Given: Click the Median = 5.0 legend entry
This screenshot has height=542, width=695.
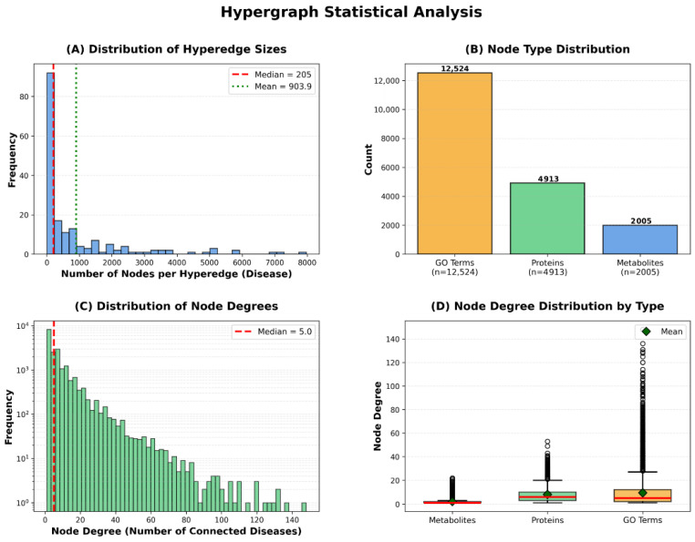Looking at the screenshot, I should click(274, 332).
